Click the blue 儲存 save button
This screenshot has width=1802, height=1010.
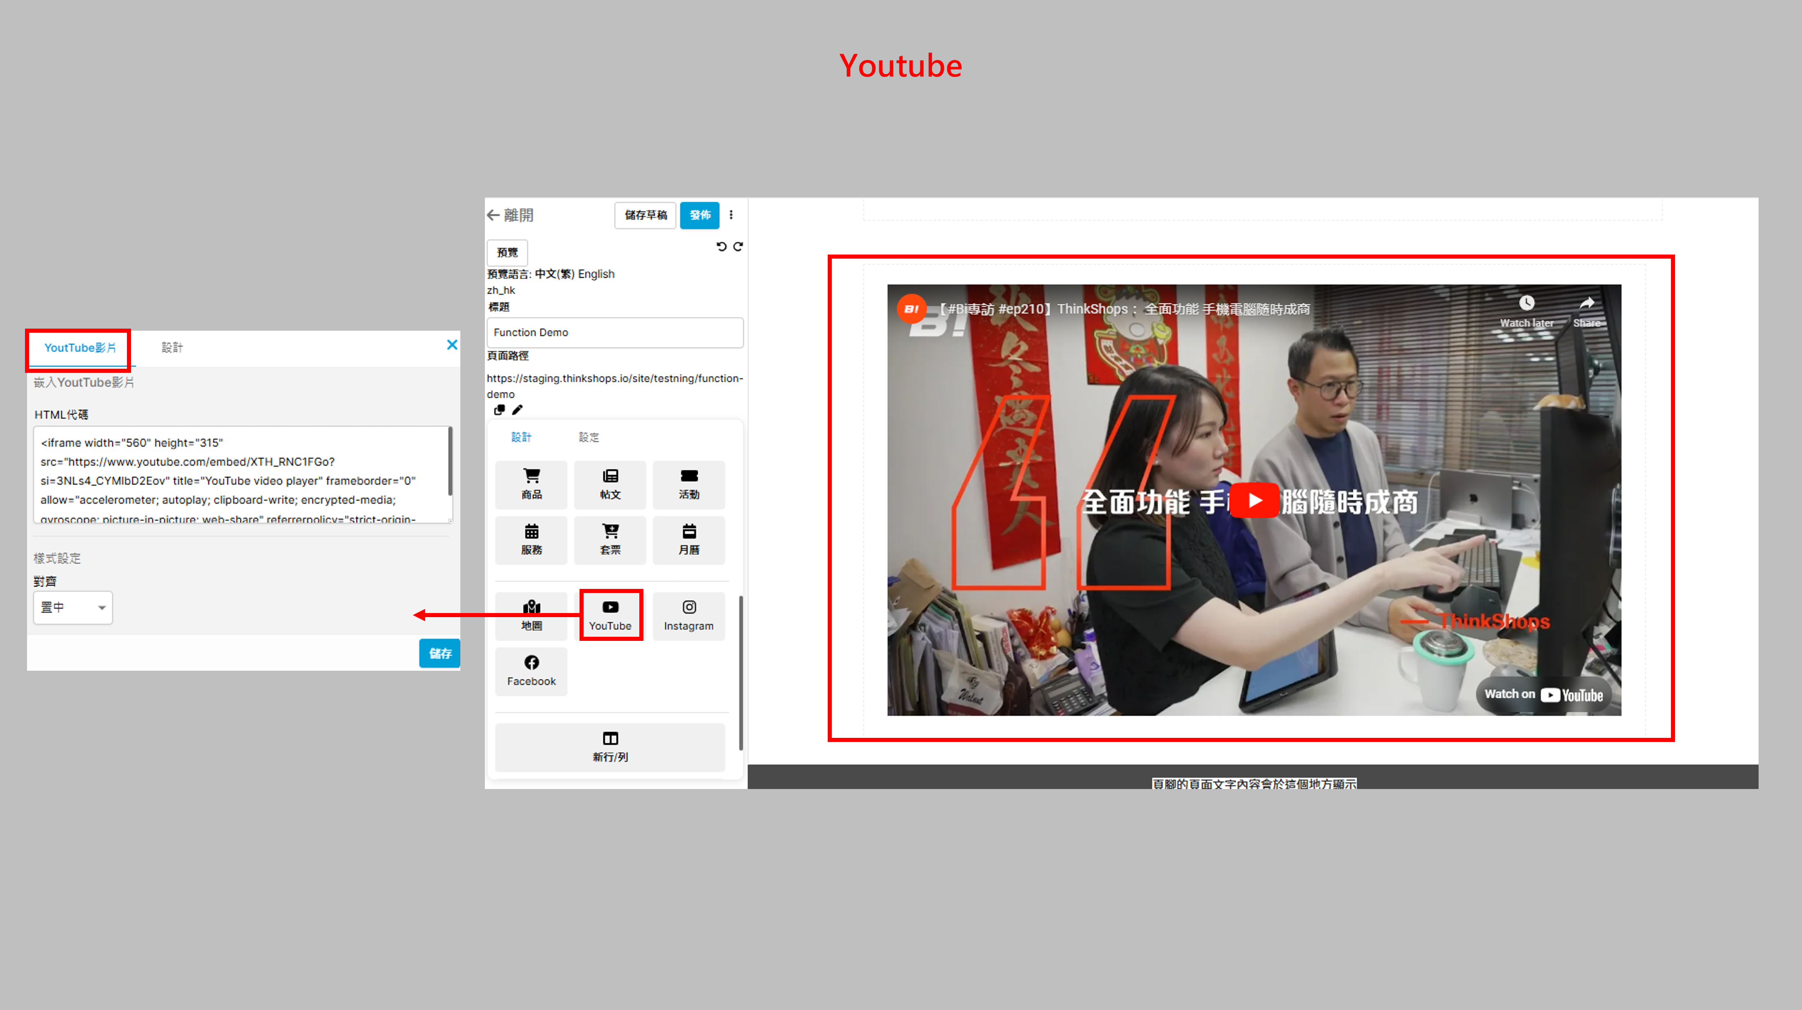[439, 653]
